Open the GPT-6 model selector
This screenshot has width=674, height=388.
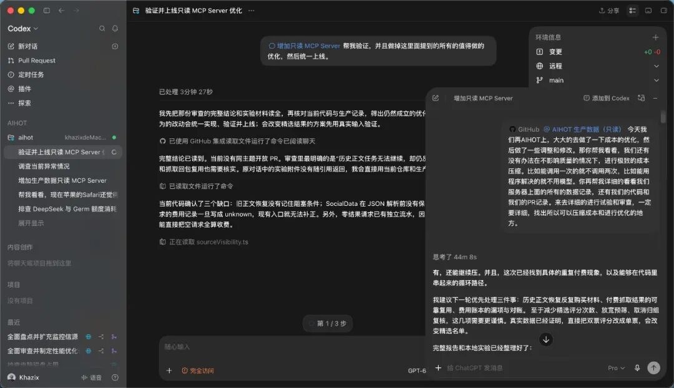coord(416,371)
